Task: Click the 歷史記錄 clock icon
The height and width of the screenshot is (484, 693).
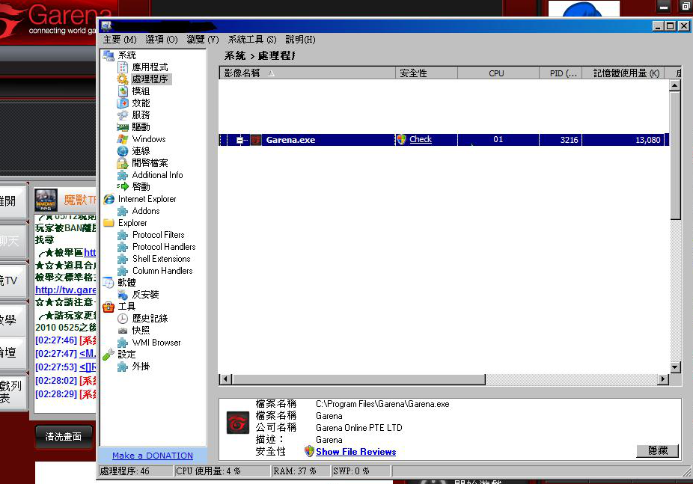Action: click(123, 319)
